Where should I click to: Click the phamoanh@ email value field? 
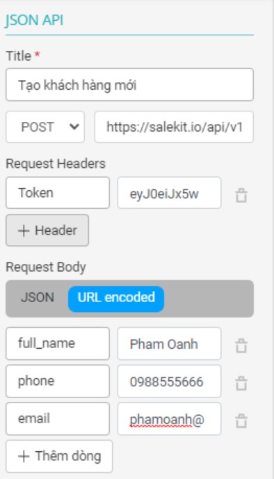(170, 419)
